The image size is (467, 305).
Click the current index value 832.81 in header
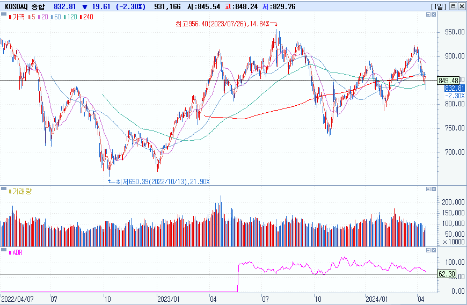pos(65,6)
